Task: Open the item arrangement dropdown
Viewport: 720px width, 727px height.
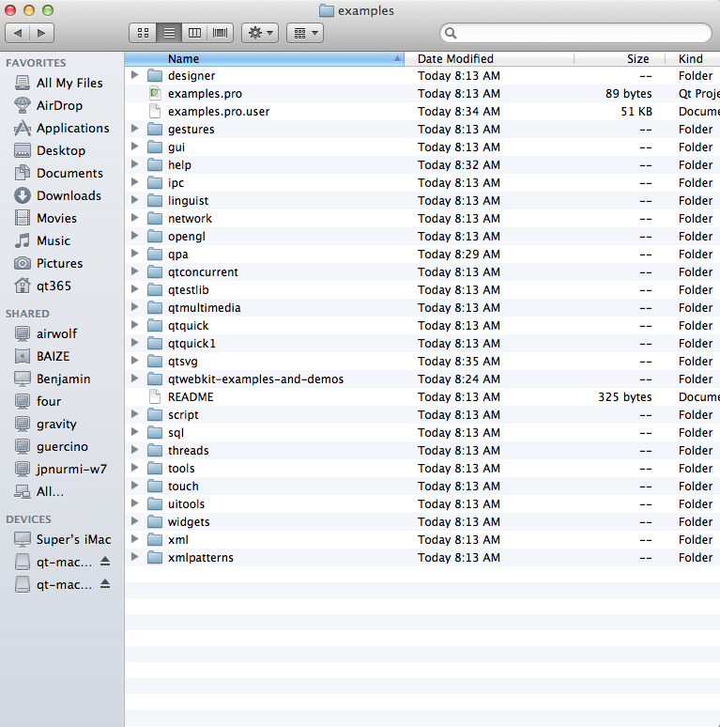Action: click(303, 33)
